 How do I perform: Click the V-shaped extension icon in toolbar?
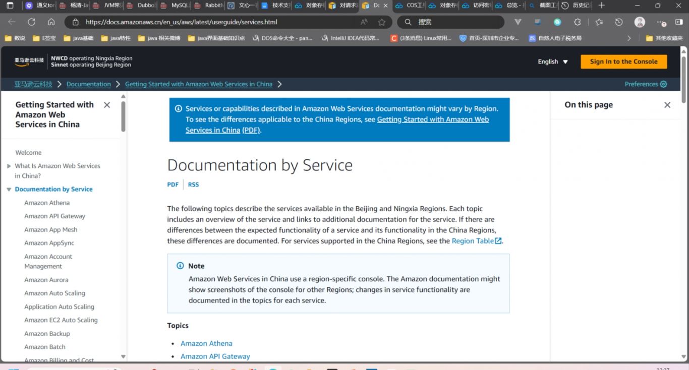click(518, 22)
